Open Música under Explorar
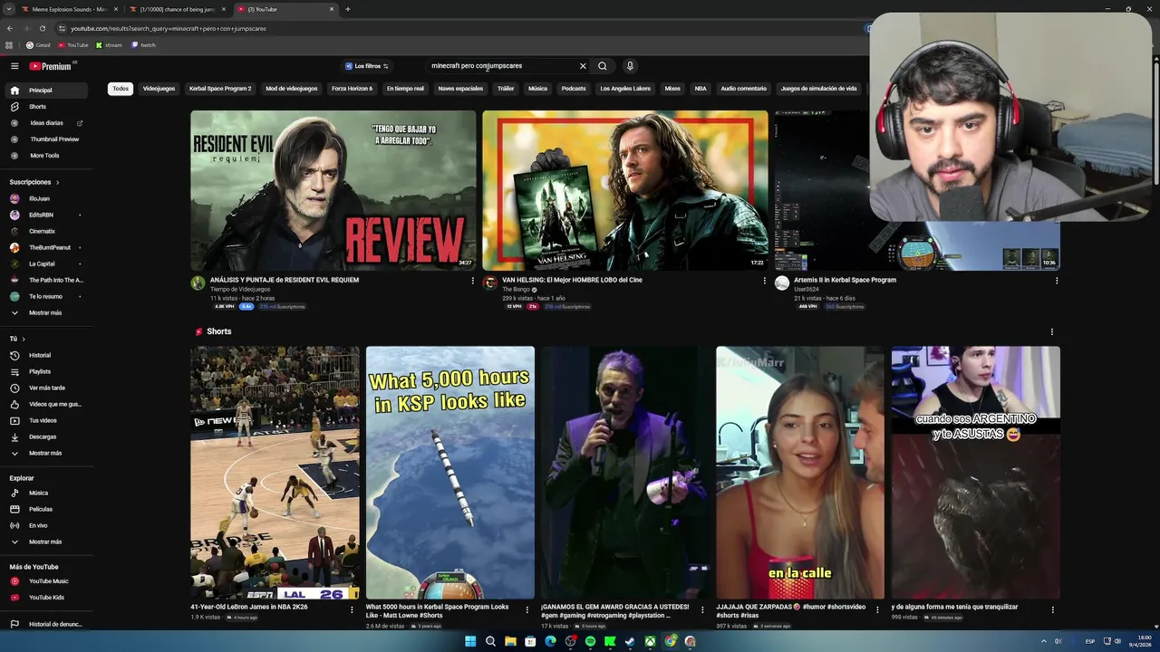 click(47, 494)
